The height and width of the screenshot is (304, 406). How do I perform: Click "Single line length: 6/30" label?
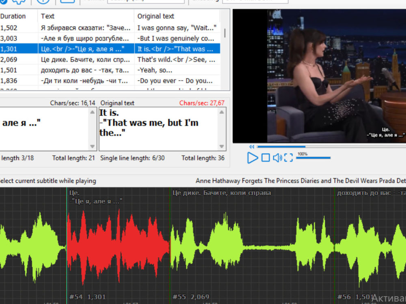[132, 158]
